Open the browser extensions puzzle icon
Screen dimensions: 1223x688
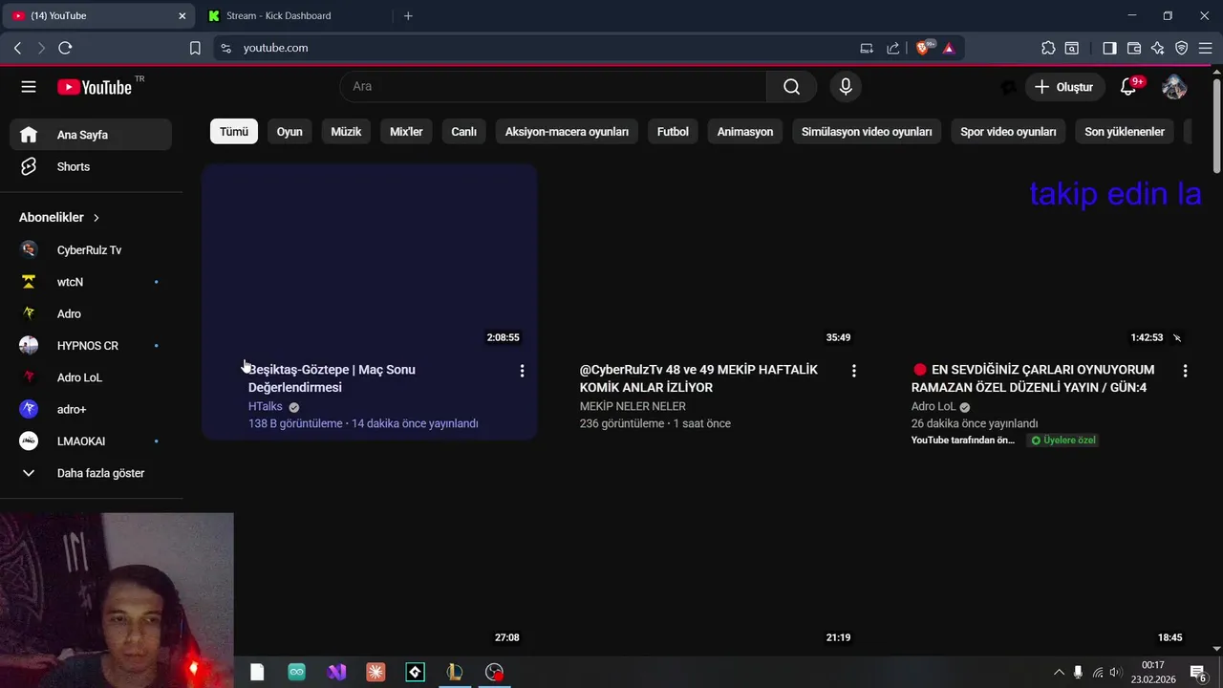tap(1048, 48)
